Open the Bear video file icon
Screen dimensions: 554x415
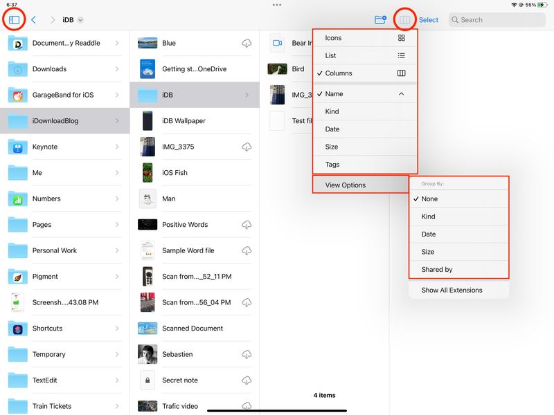coord(278,43)
